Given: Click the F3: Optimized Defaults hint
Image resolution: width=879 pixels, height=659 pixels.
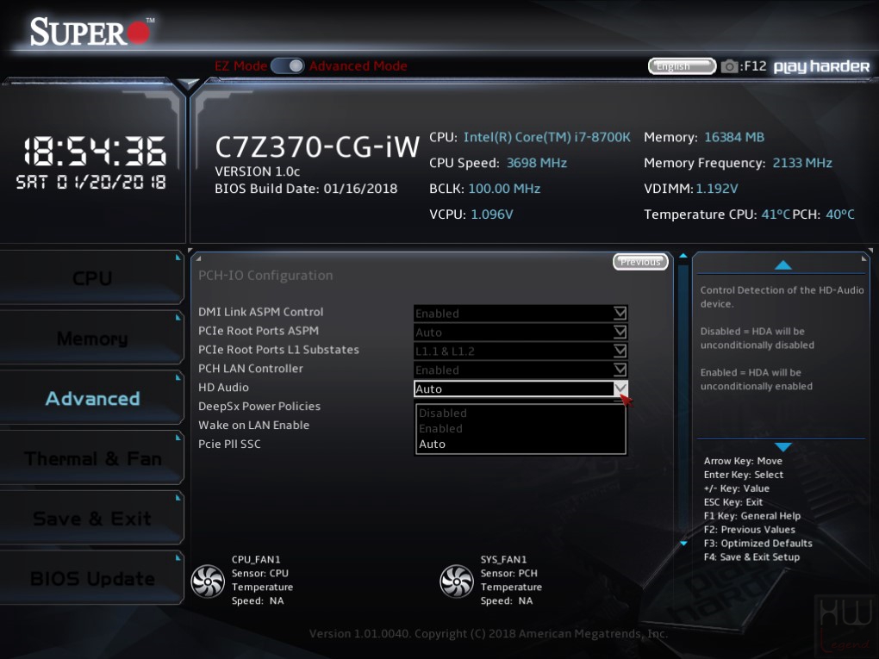Looking at the screenshot, I should (x=757, y=543).
